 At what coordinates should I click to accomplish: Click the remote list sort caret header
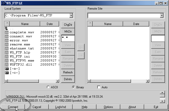coord(90,24)
